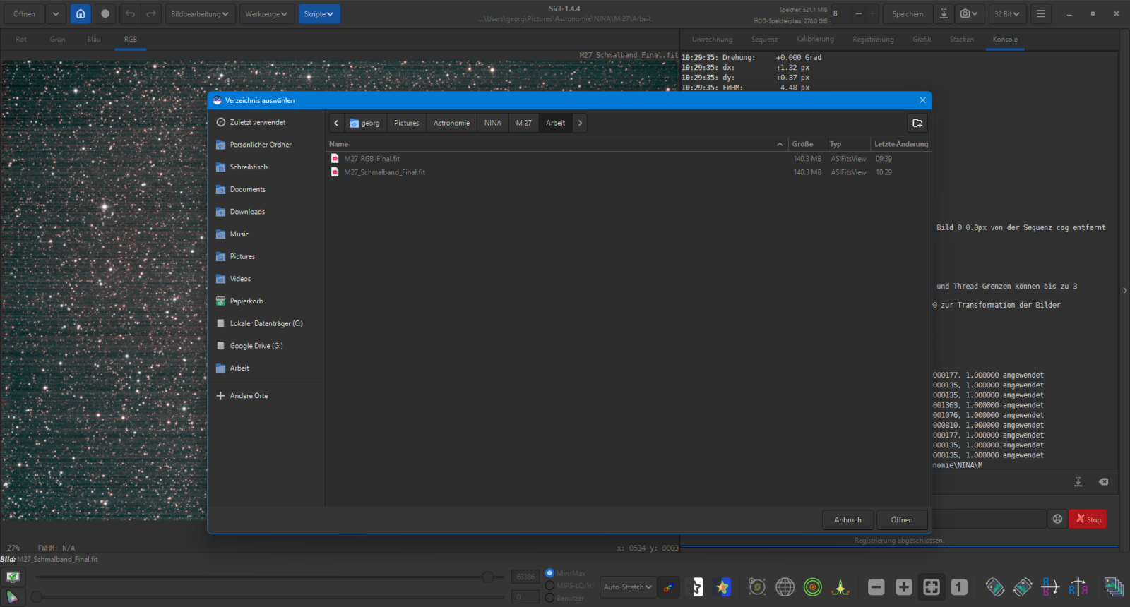The image size is (1130, 607).
Task: Open the 32 Bit depth dropdown
Action: (x=1006, y=14)
